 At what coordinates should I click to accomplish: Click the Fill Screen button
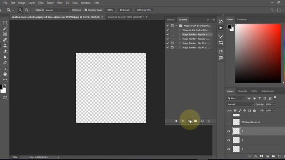(144, 10)
